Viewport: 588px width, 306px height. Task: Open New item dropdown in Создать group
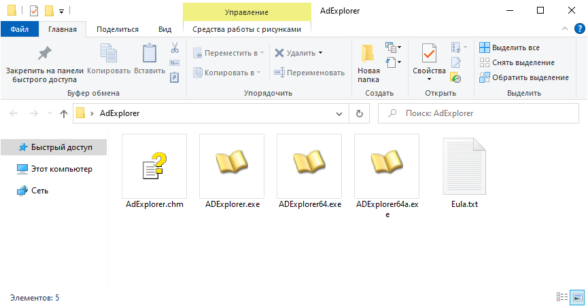(393, 47)
